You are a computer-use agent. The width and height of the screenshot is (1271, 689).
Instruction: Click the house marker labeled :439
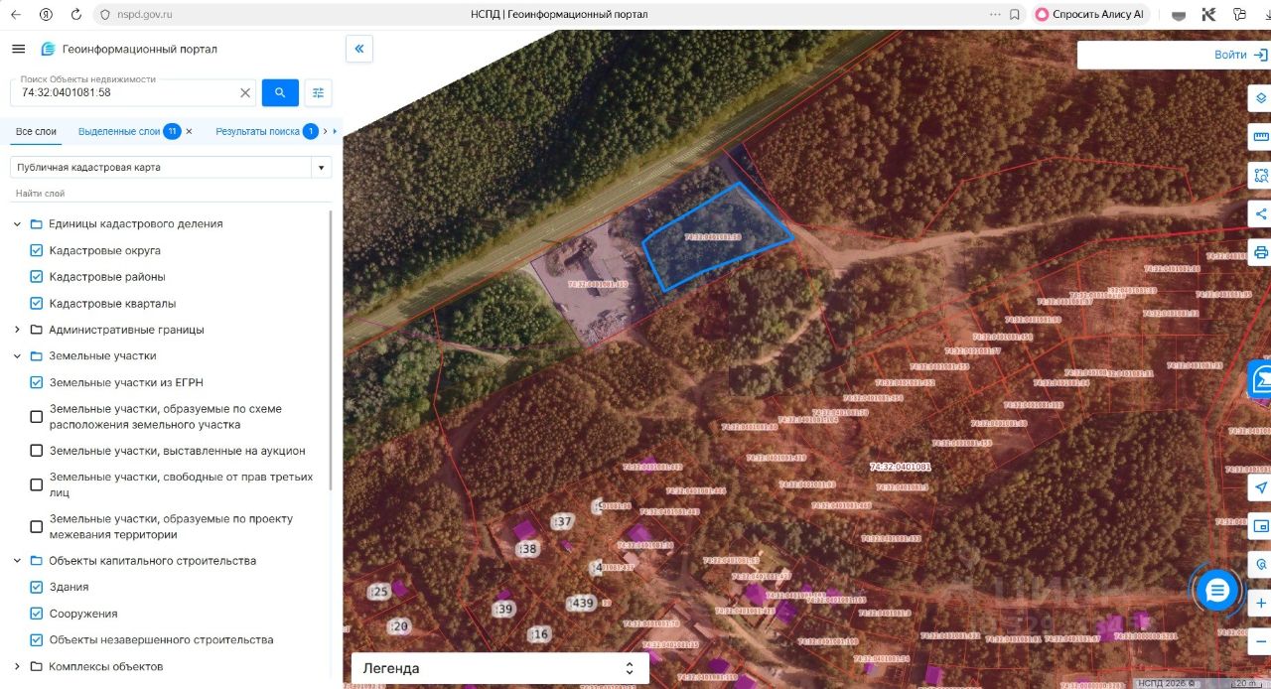click(581, 603)
